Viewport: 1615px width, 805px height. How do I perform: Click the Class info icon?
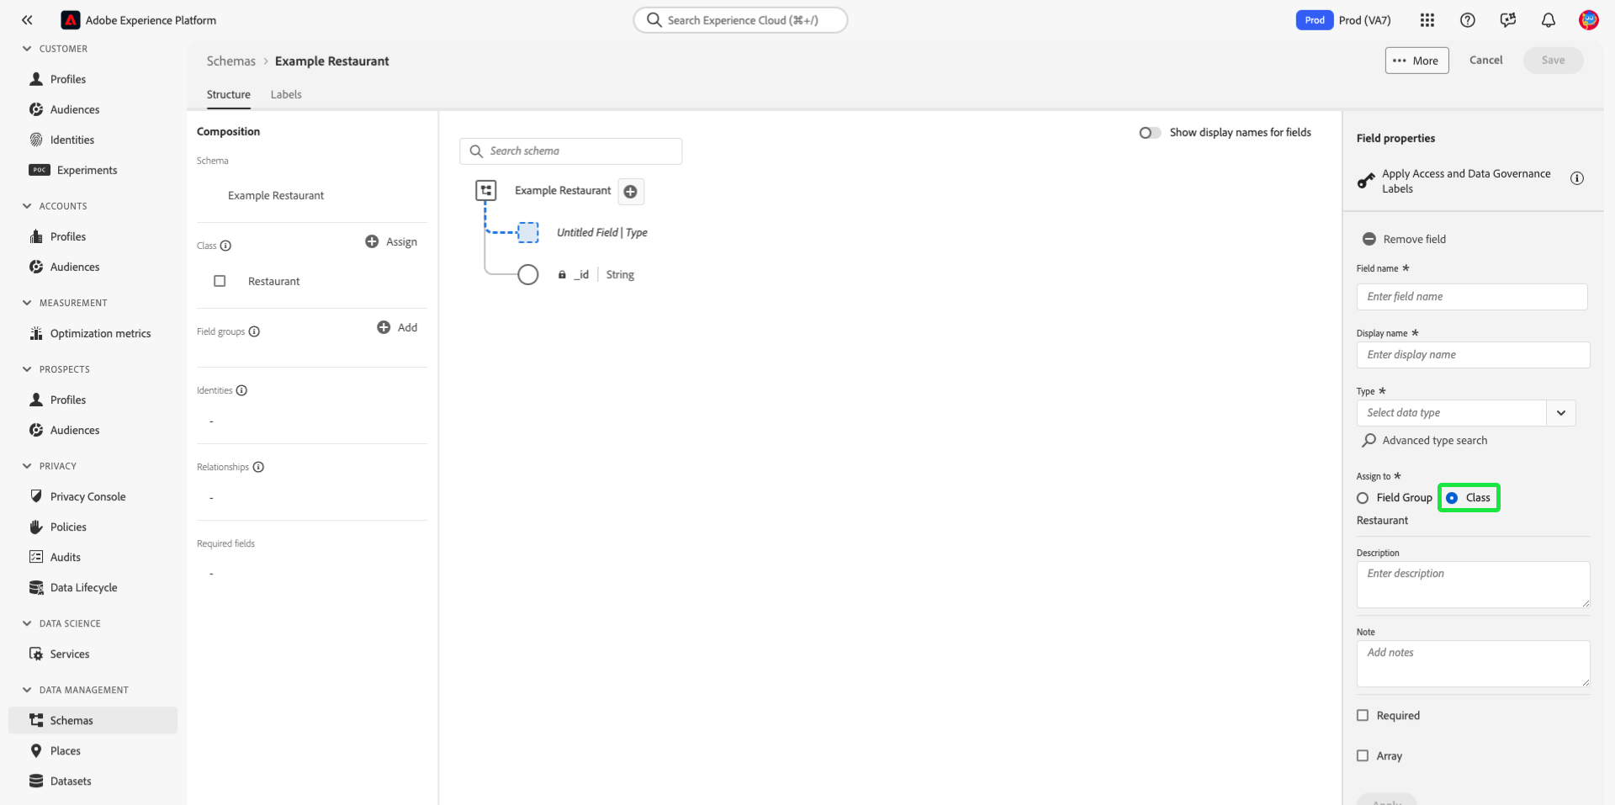tap(225, 246)
